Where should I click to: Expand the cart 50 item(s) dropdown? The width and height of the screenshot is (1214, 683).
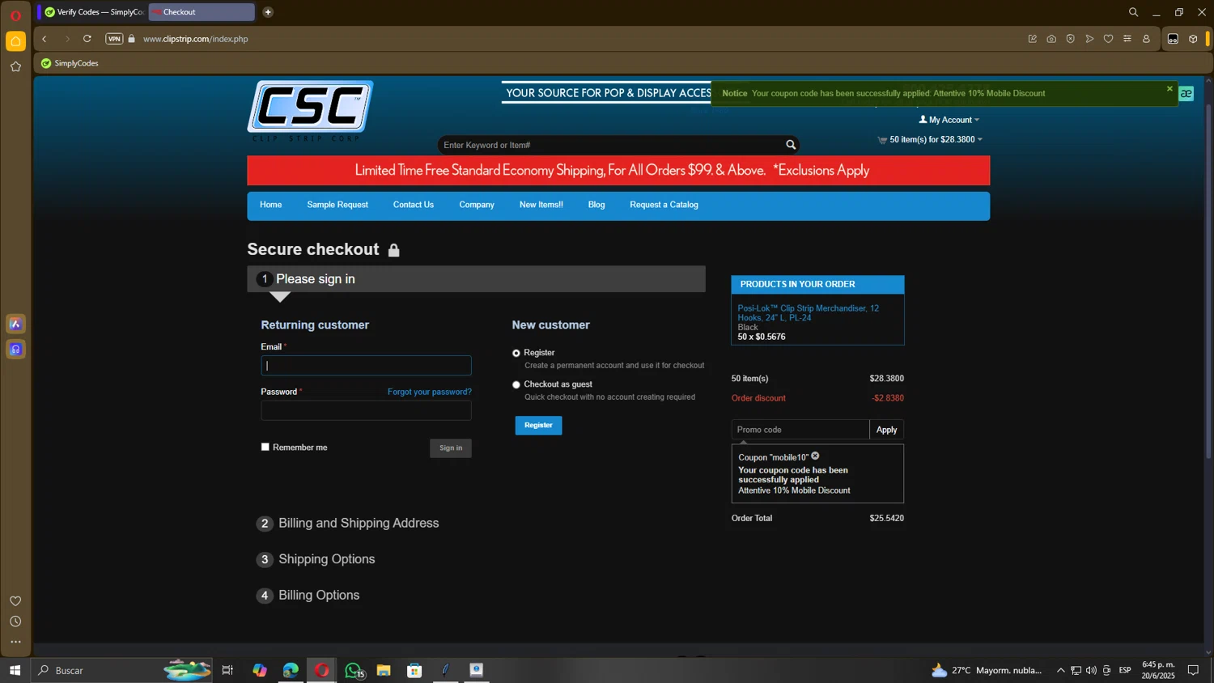931,139
